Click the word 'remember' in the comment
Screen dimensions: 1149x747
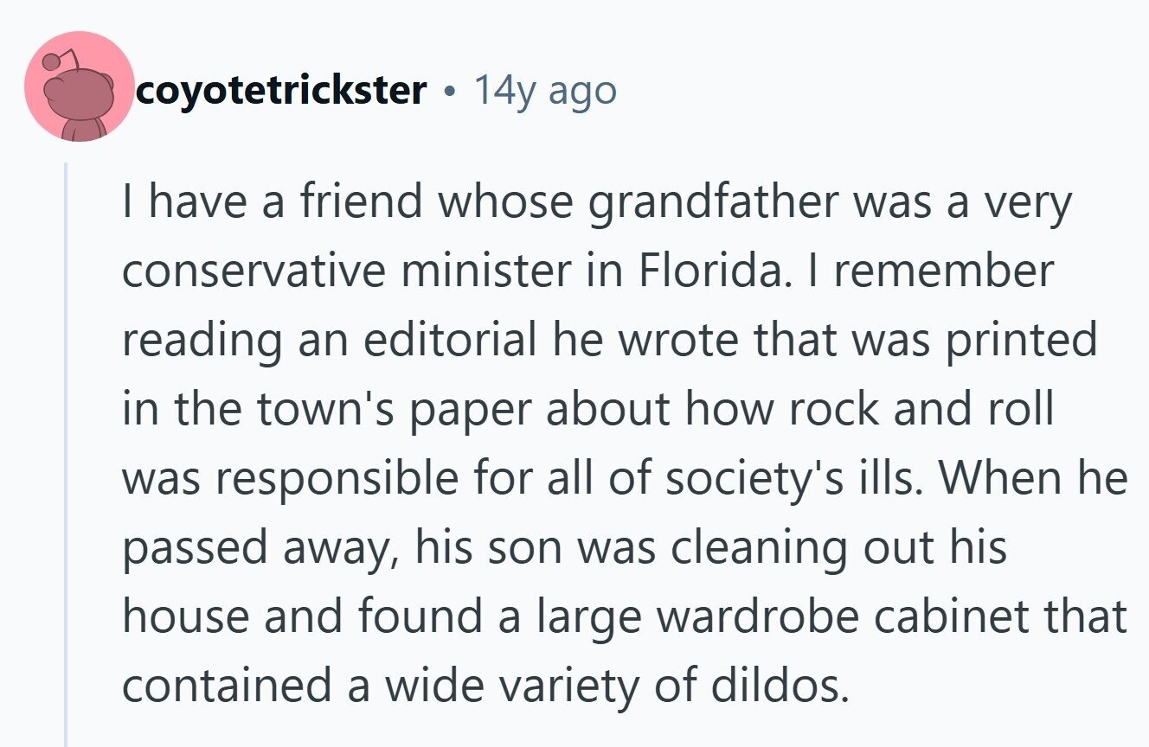click(x=942, y=271)
